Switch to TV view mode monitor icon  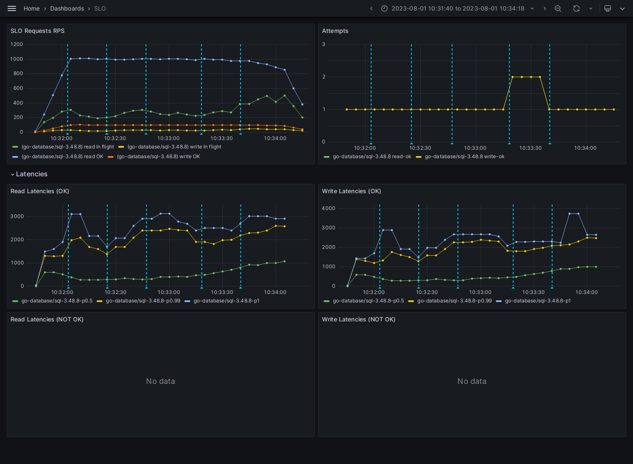[608, 8]
